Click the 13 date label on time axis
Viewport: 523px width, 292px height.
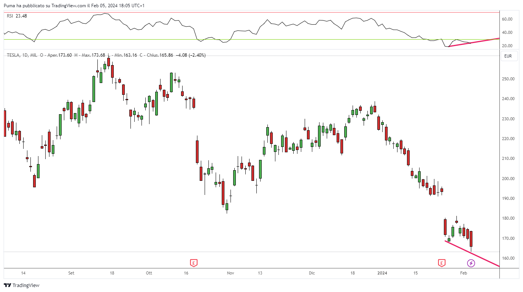point(260,273)
